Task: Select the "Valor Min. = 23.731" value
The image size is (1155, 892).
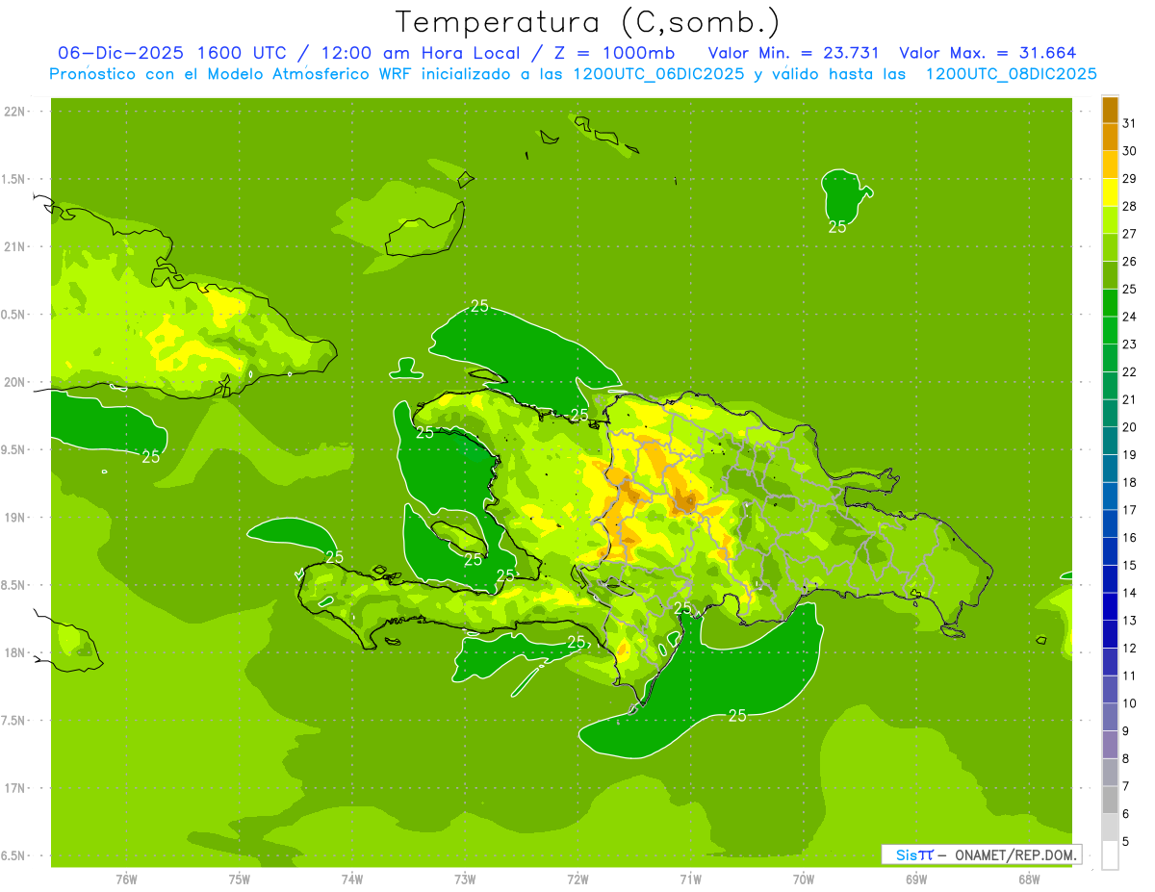Action: (x=793, y=53)
